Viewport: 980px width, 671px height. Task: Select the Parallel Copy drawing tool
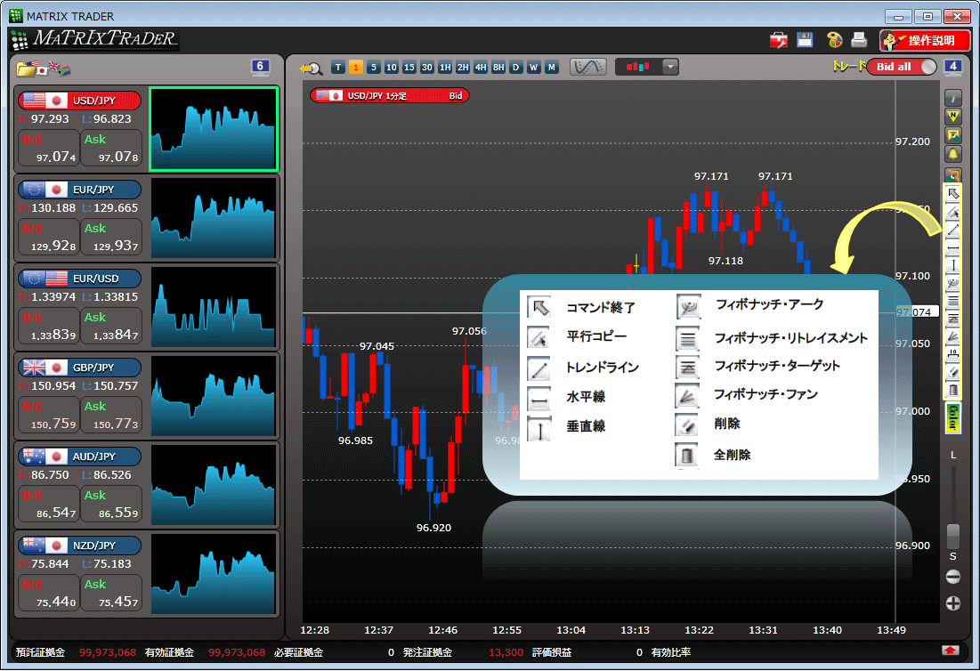pos(953,213)
